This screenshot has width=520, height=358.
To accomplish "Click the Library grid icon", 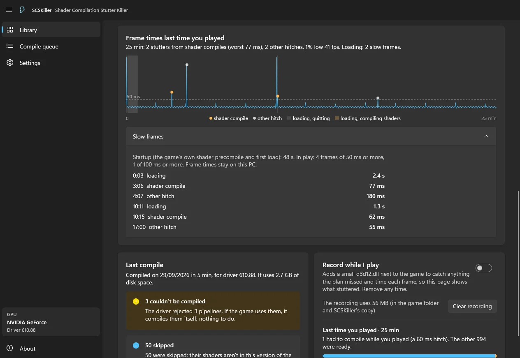I will tap(10, 30).
